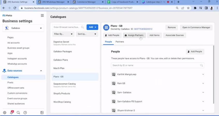The width and height of the screenshot is (219, 116).
Task: Click the Enter ID/asset name search field
Action: 69,27
